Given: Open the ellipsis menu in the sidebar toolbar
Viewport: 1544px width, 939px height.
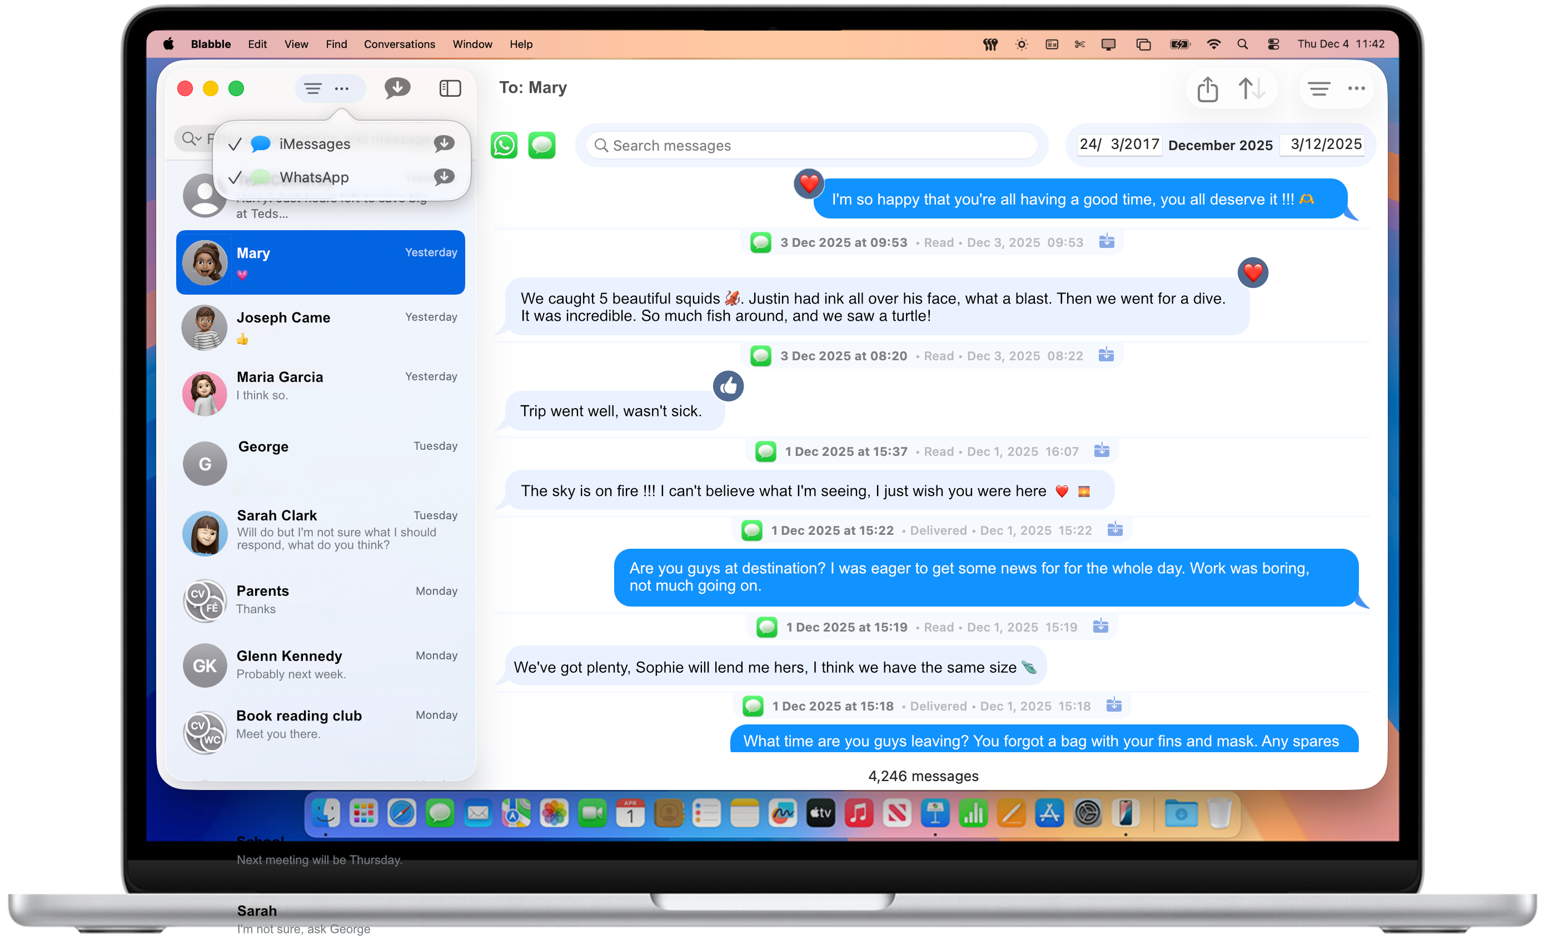Looking at the screenshot, I should pyautogui.click(x=341, y=88).
